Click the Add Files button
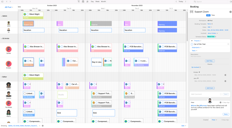Viewport: 232px width, 128px height. [210, 61]
